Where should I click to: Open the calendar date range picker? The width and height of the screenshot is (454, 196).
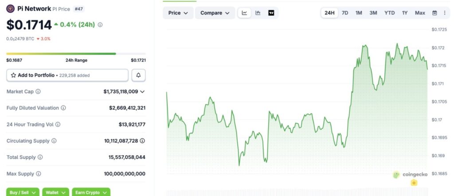click(x=434, y=13)
